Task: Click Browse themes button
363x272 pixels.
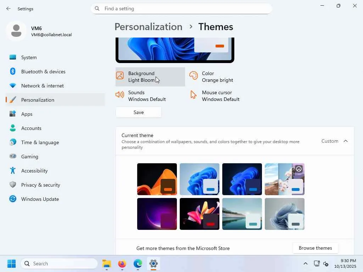Action: click(x=315, y=248)
